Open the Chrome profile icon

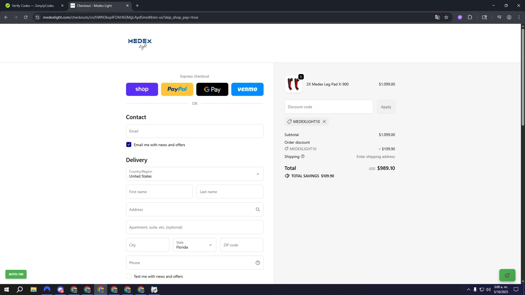click(509, 17)
